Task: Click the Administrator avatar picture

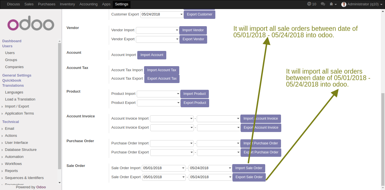Action: click(344, 4)
